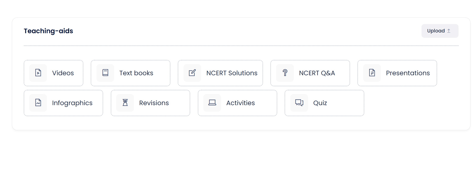472x170 pixels.
Task: Click the Videos play-file icon
Action: [38, 73]
